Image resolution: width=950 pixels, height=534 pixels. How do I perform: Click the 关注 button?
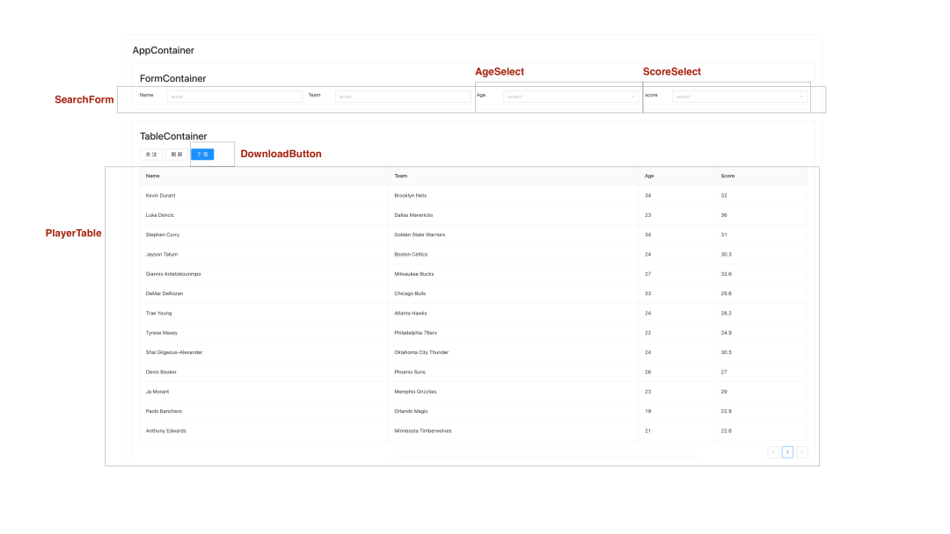click(151, 155)
